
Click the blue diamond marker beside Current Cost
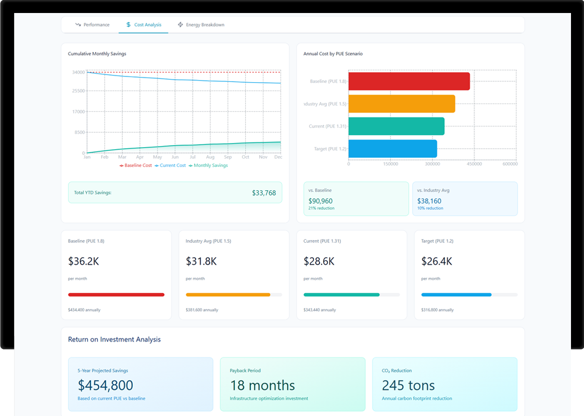pos(156,165)
